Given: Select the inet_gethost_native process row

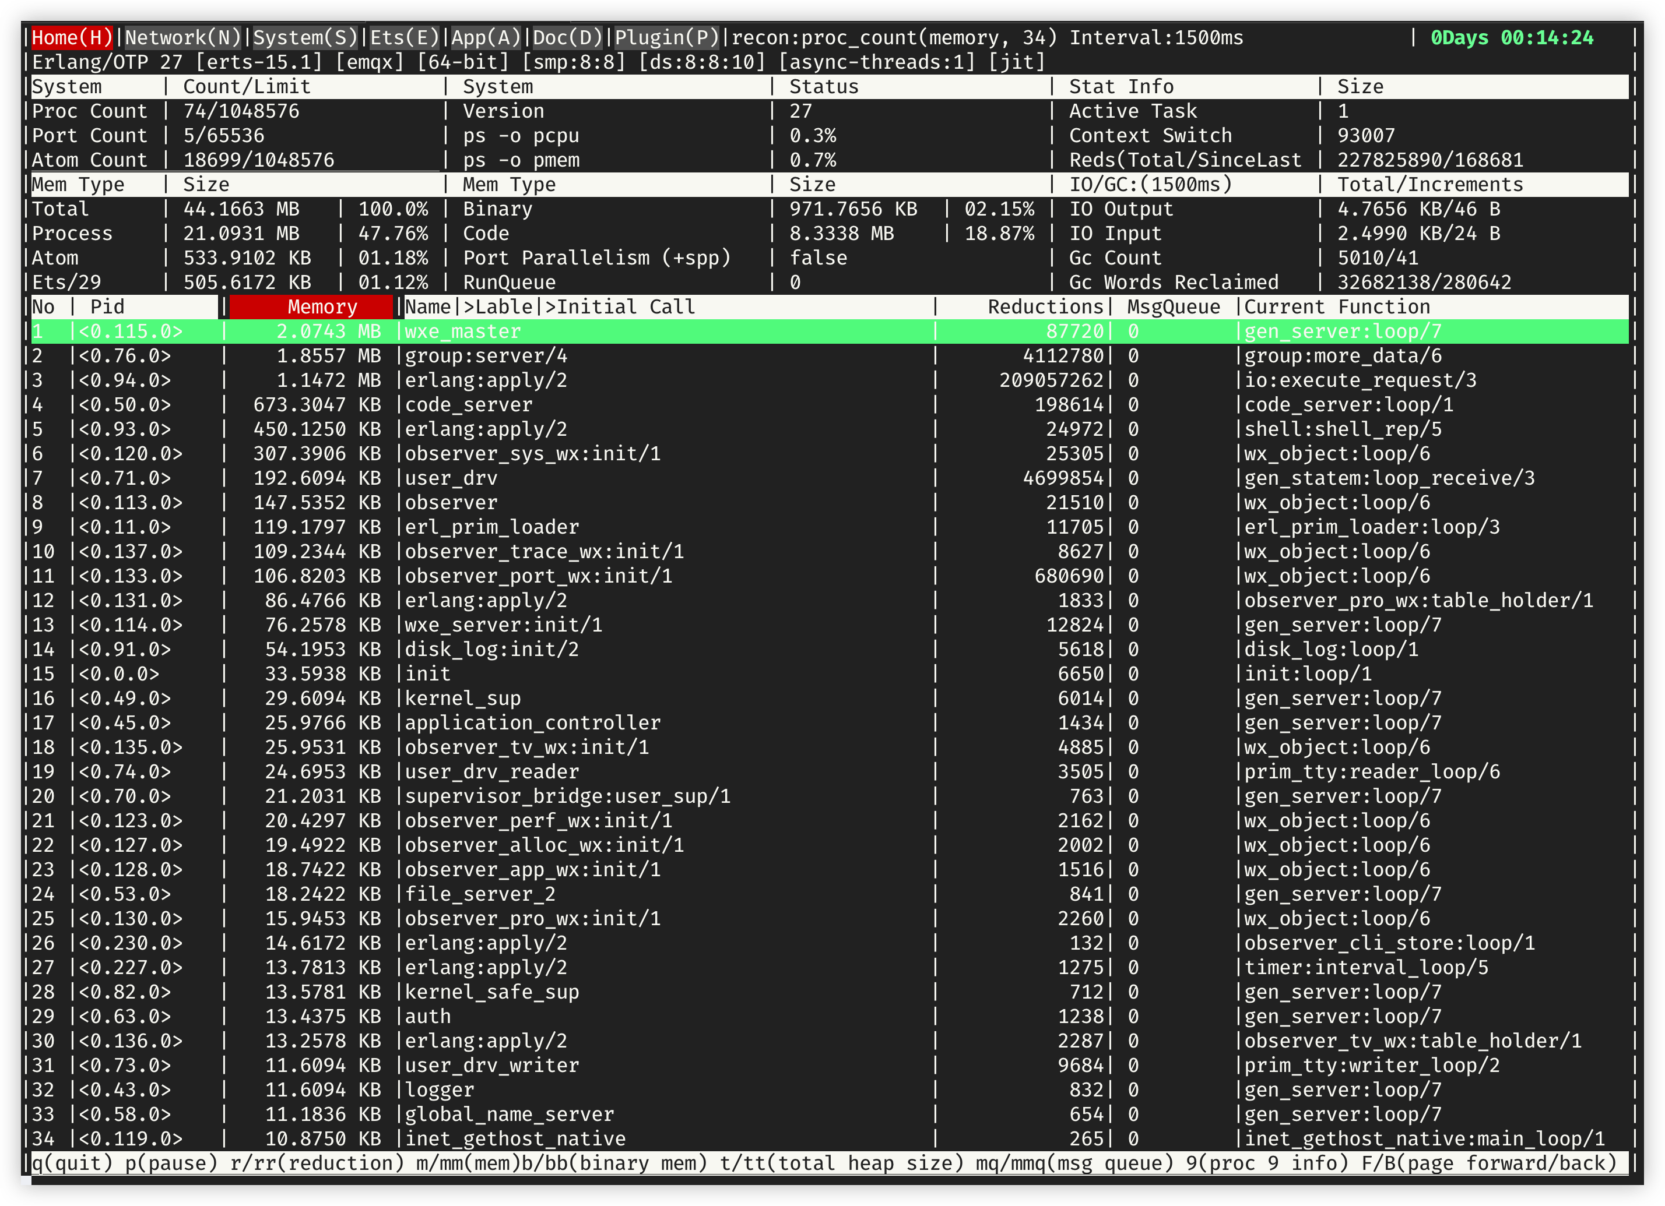Looking at the screenshot, I should (515, 1138).
